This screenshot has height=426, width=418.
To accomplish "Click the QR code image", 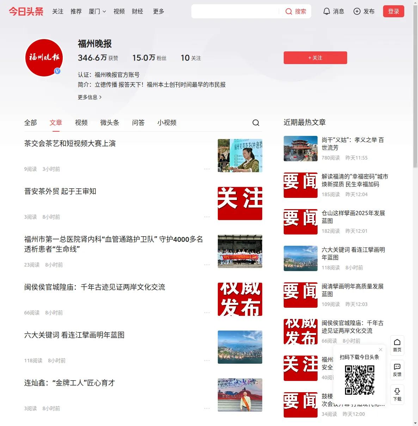I will 359,380.
